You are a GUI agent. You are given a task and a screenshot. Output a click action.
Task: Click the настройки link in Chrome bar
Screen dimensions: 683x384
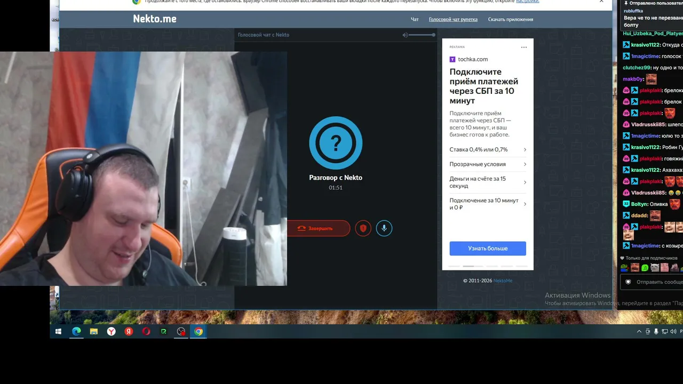(x=527, y=2)
